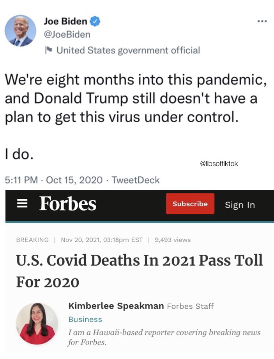Viewport: 274px width, 359px height.
Task: Open Kimberlee Speakman's author photo
Action: [x=37, y=323]
